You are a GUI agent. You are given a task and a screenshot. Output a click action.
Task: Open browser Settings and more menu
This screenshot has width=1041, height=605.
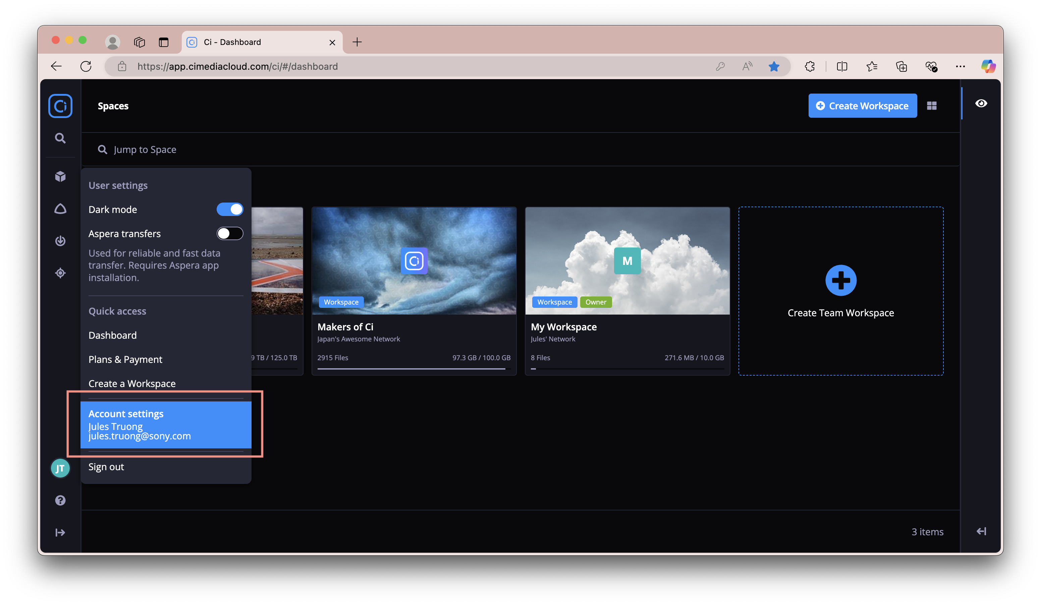point(961,66)
